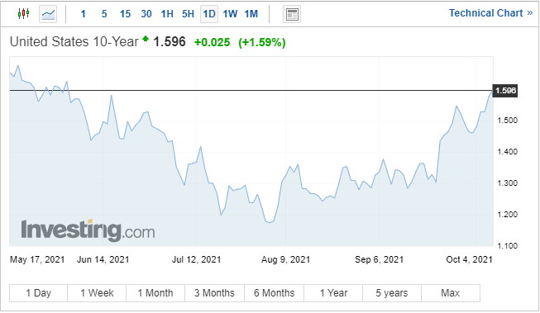
Task: Show the 1 Day range
Action: point(39,293)
